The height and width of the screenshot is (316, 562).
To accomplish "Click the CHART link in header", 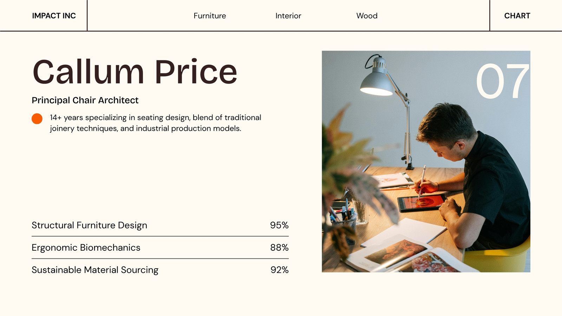I will click(x=517, y=16).
